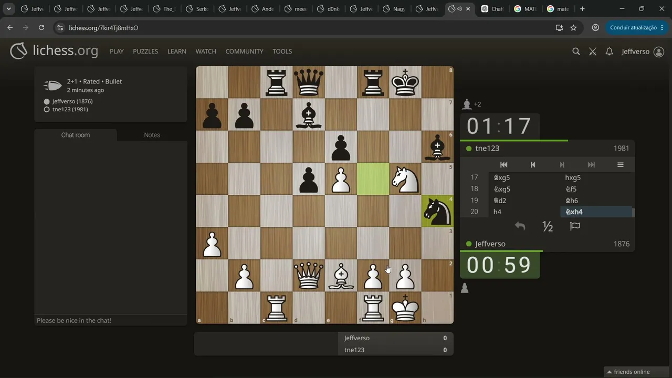Select the white knight on g5
The height and width of the screenshot is (378, 672).
[405, 179]
